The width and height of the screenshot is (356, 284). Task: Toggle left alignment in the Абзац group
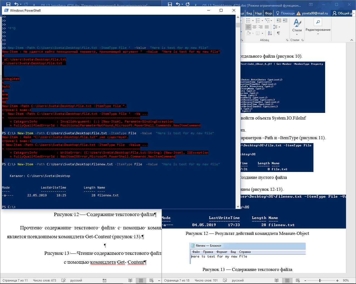tap(248, 27)
